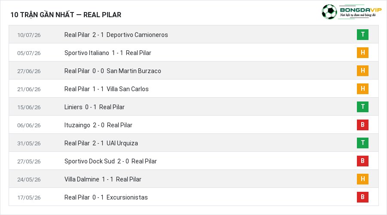The width and height of the screenshot is (387, 215).
Task: Click red B badge for Sportivo Dock Sud match
Action: coord(362,161)
